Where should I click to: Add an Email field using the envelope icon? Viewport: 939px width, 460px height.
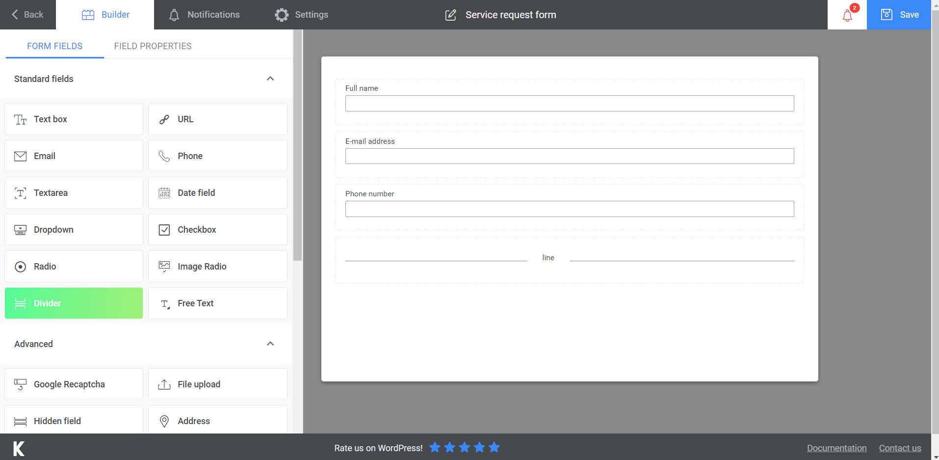coord(73,156)
